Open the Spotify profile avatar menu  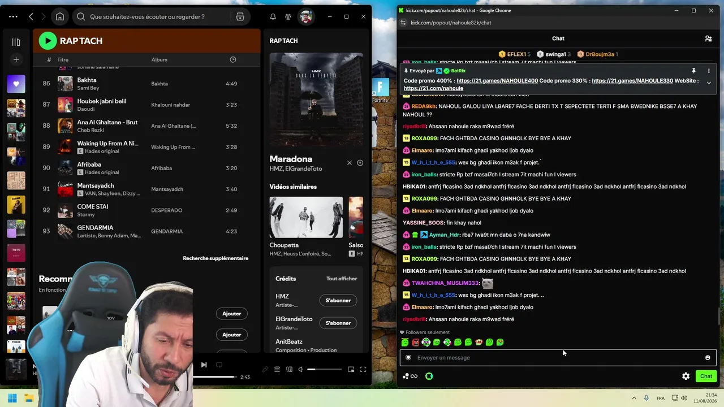pos(306,17)
